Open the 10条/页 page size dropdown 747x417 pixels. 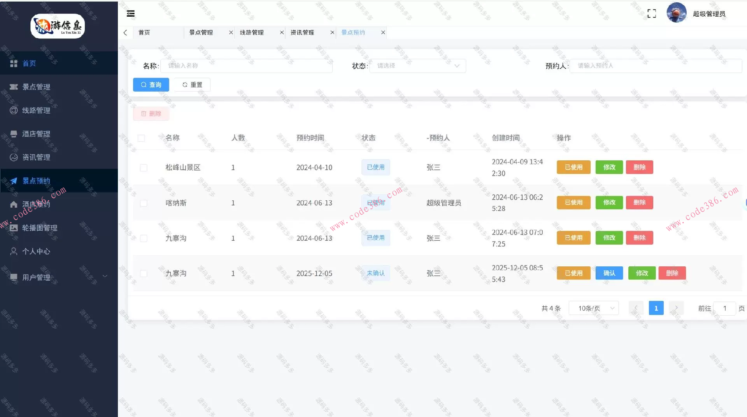click(593, 308)
